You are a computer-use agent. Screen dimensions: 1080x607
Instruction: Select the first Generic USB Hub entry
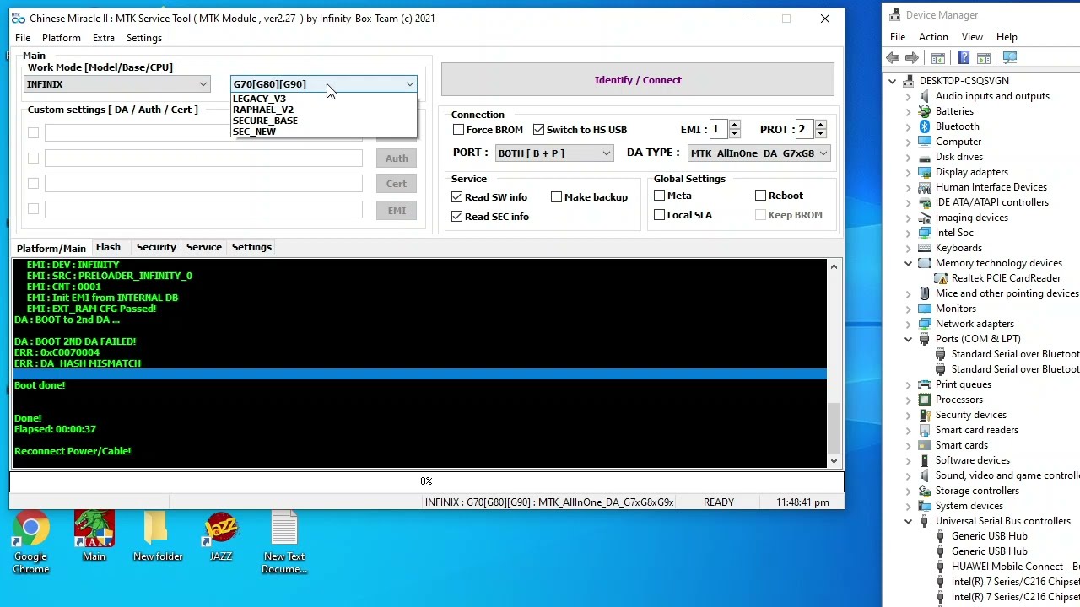click(989, 536)
